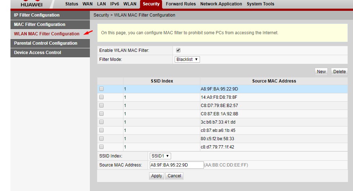Open the System Tools tab

[x=261, y=4]
